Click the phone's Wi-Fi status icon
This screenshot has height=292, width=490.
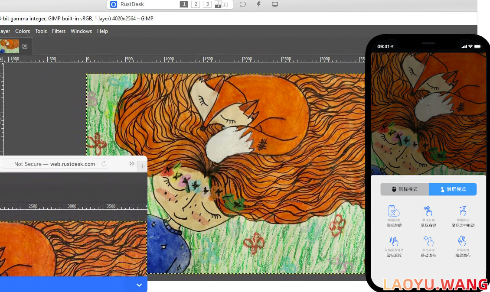tap(470, 46)
